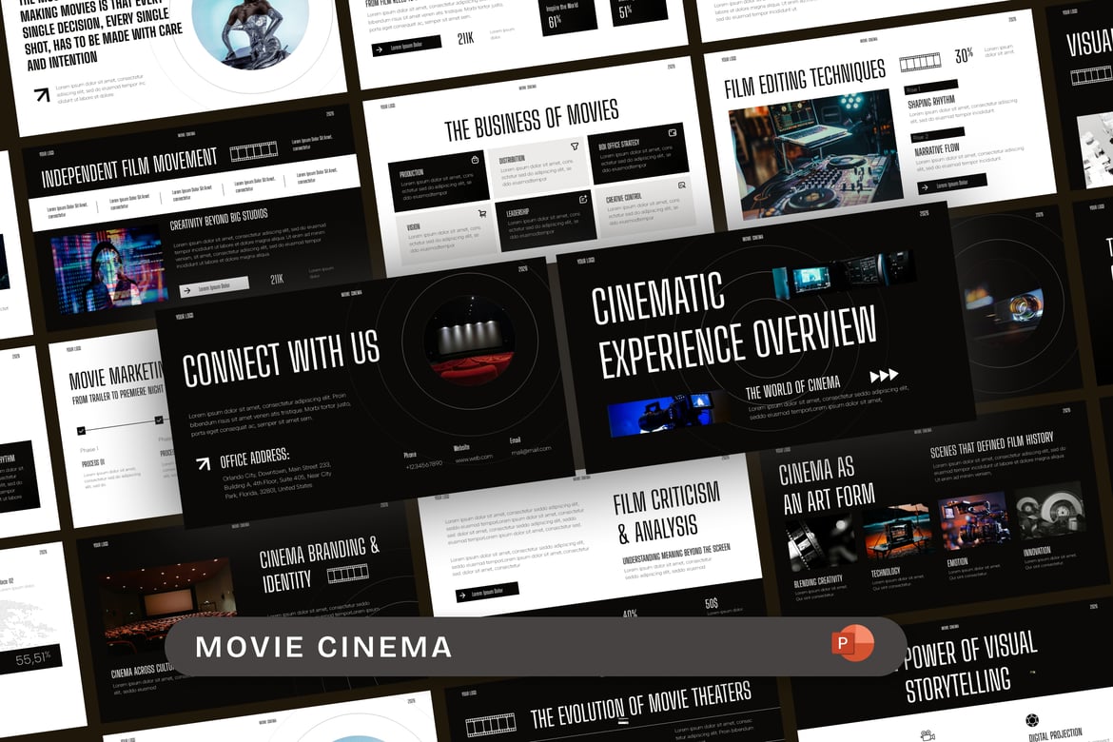Select the Movie Marketing heading
The image size is (1113, 742).
pyautogui.click(x=117, y=375)
